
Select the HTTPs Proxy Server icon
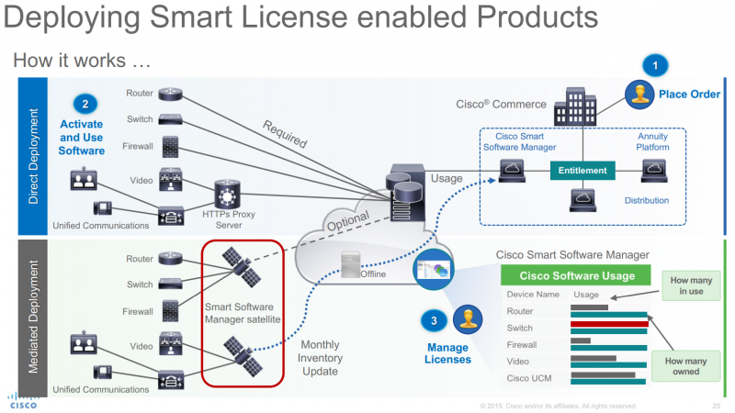point(227,194)
